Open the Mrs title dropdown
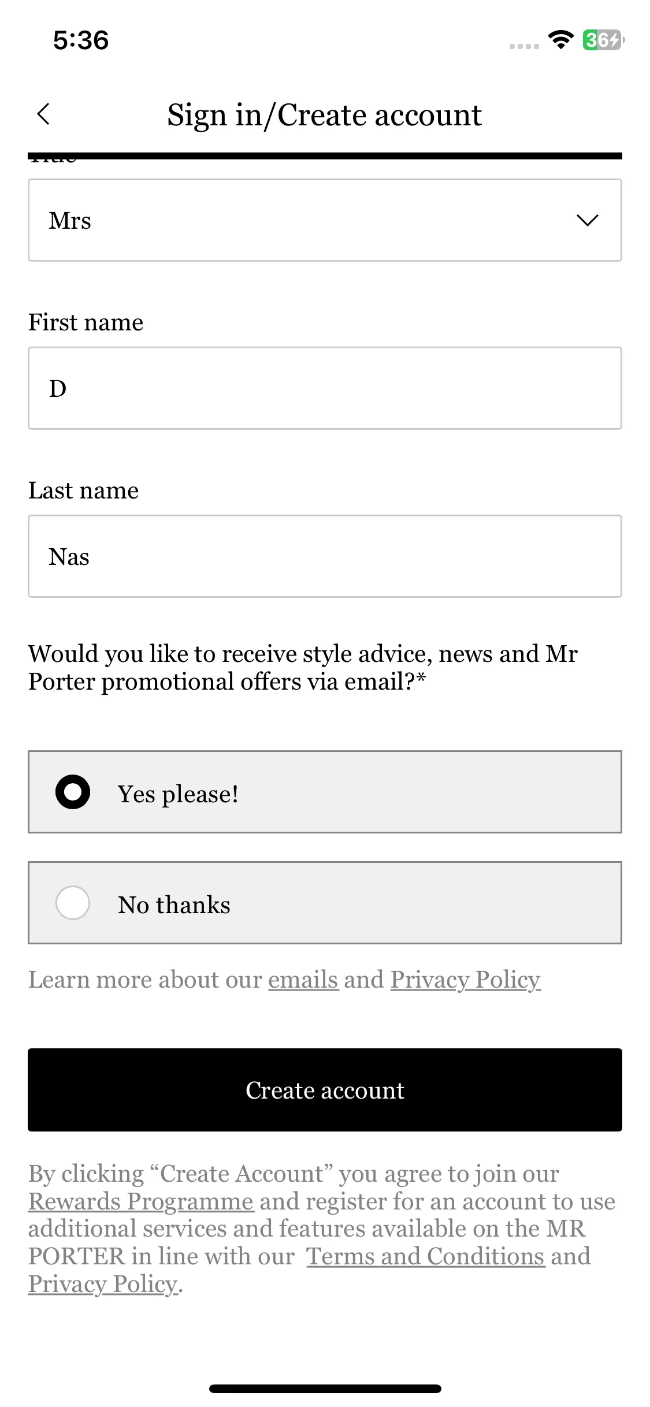This screenshot has height=1407, width=650. [x=325, y=220]
